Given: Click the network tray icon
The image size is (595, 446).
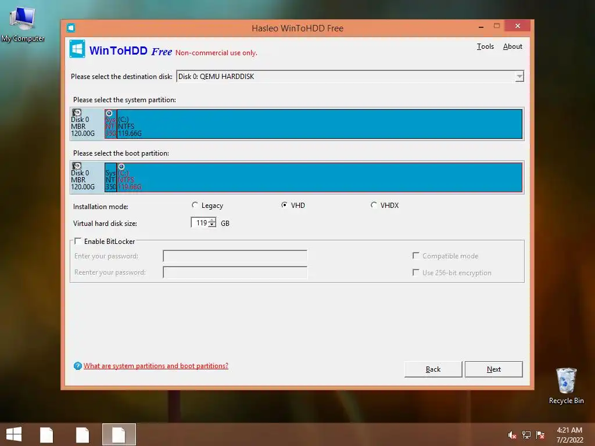Looking at the screenshot, I should point(526,435).
